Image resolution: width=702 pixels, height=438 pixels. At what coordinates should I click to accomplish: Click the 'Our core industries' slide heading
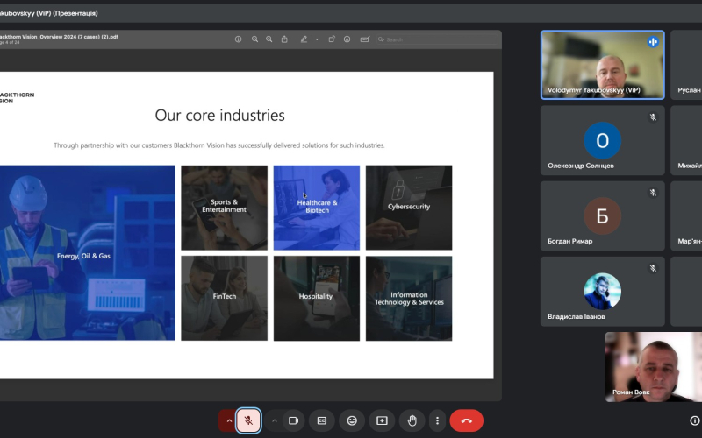click(x=220, y=116)
